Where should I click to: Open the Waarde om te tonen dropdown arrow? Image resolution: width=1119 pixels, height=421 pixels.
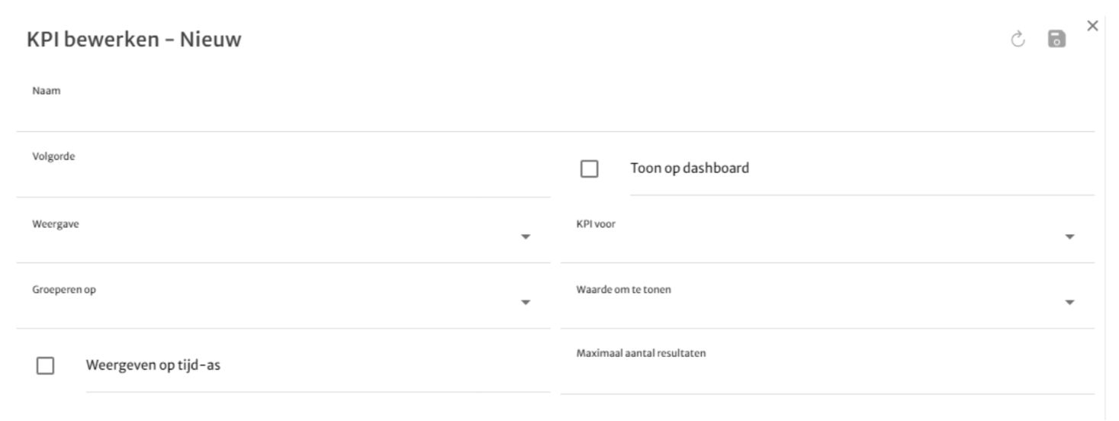pos(1069,303)
